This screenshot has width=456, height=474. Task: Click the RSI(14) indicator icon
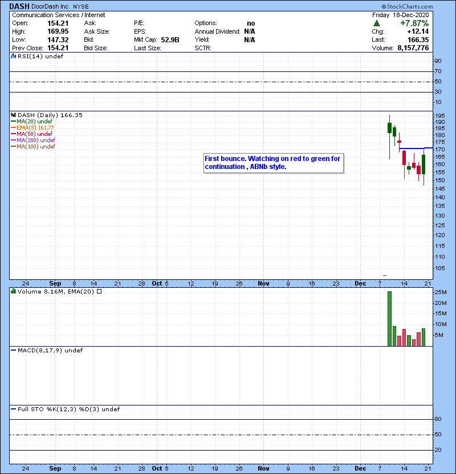(13, 56)
